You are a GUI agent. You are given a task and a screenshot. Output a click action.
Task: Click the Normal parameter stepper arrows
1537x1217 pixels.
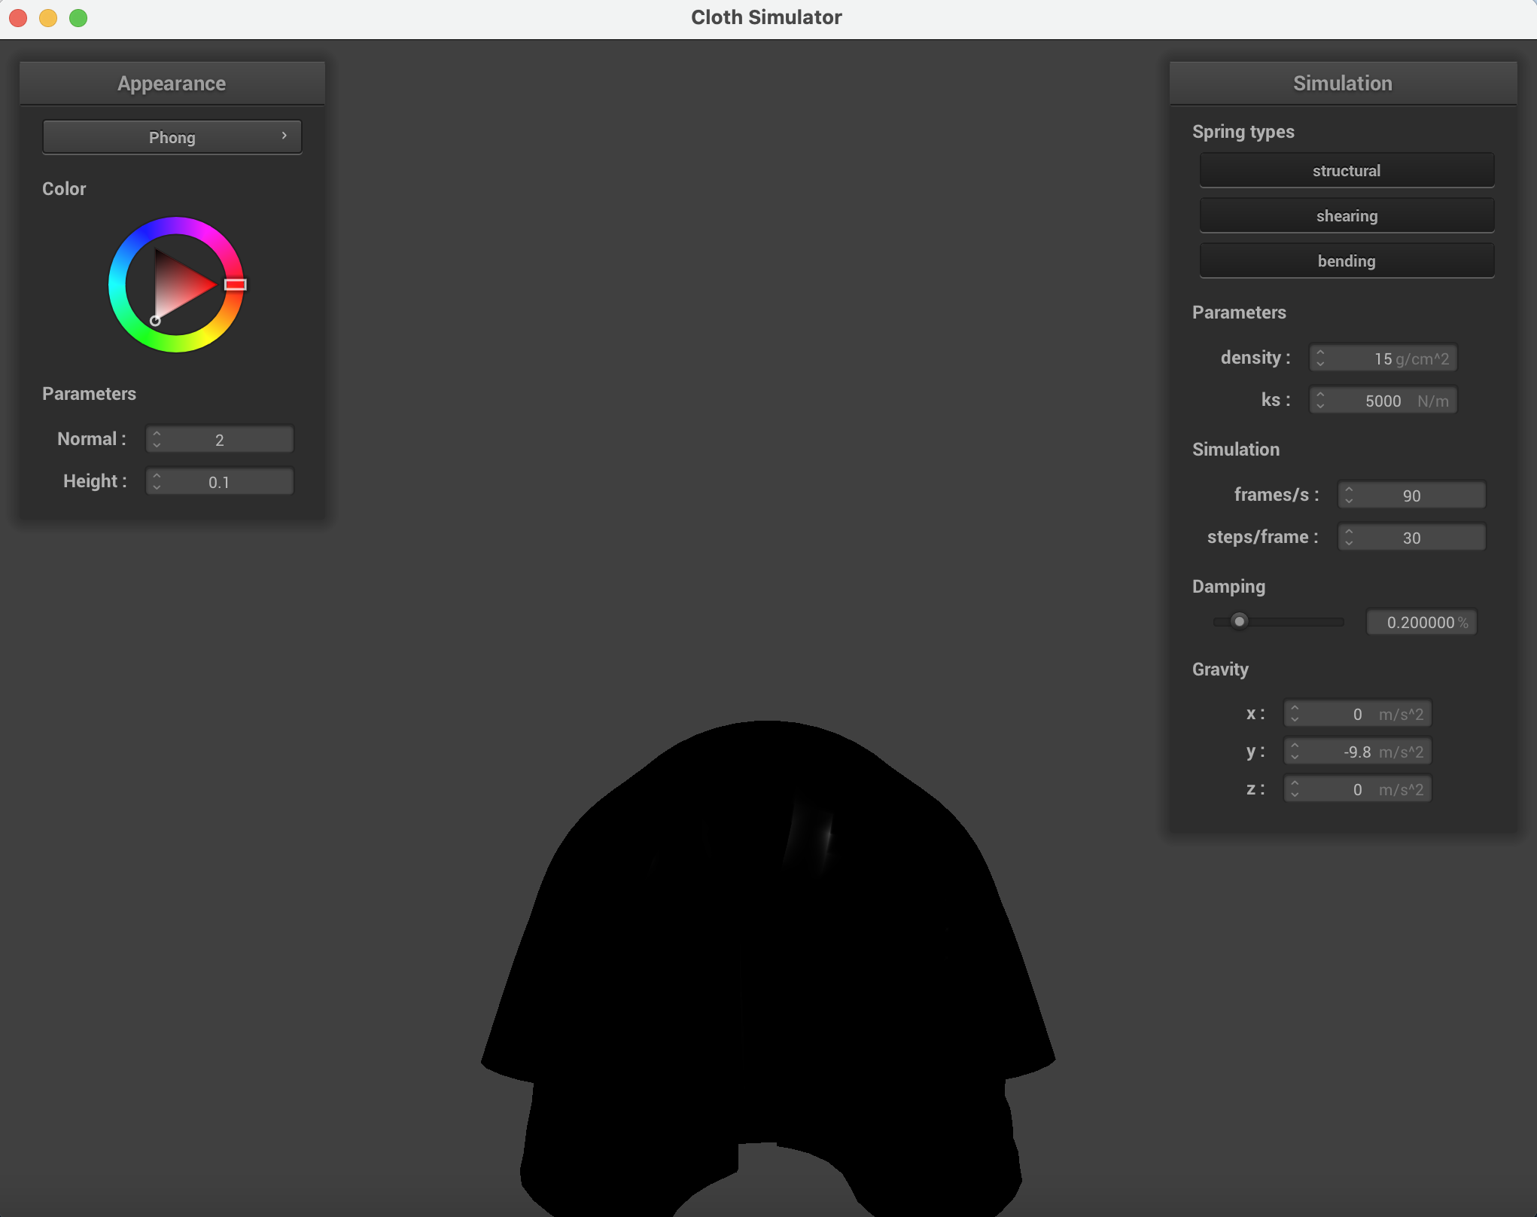[157, 440]
